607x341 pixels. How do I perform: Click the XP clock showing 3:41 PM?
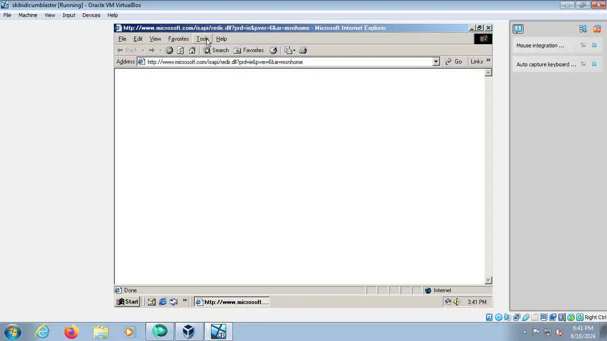point(477,302)
